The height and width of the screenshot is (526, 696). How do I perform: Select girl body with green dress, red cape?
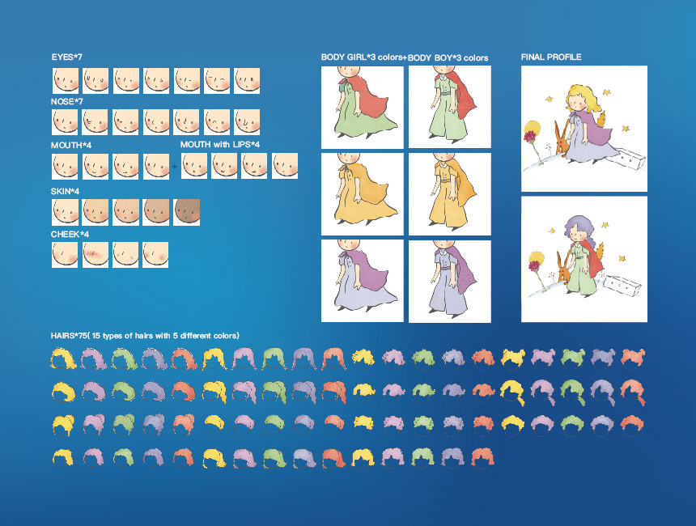pos(363,108)
